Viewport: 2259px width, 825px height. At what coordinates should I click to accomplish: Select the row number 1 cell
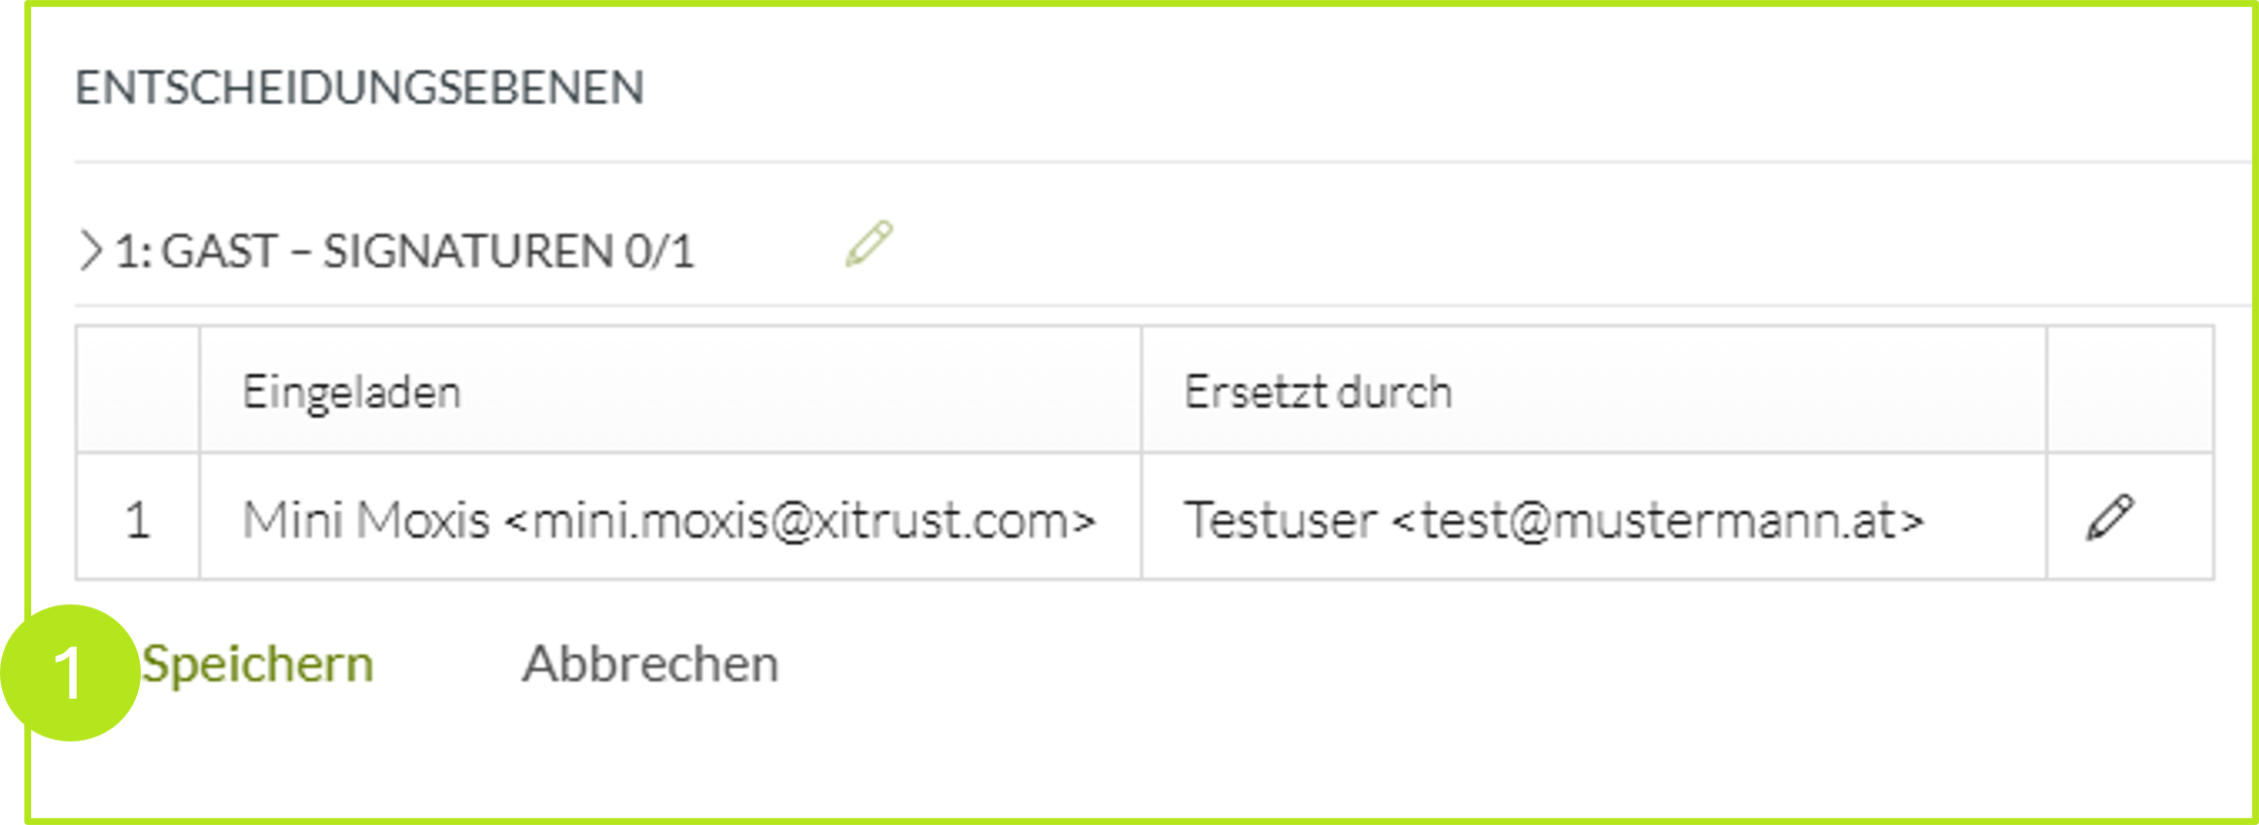[137, 520]
